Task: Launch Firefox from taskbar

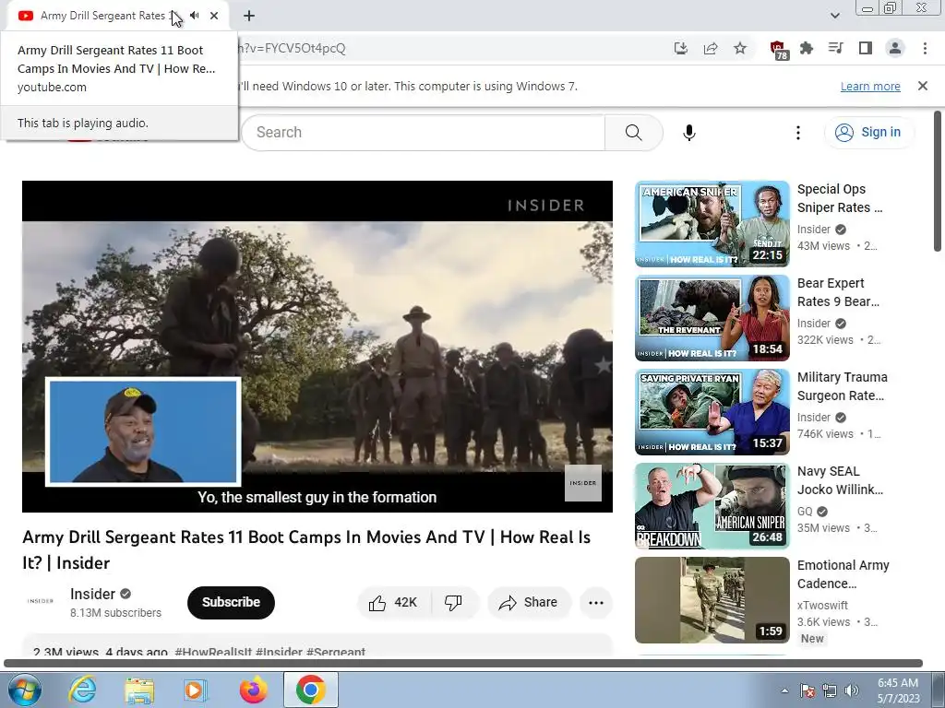Action: click(x=253, y=690)
